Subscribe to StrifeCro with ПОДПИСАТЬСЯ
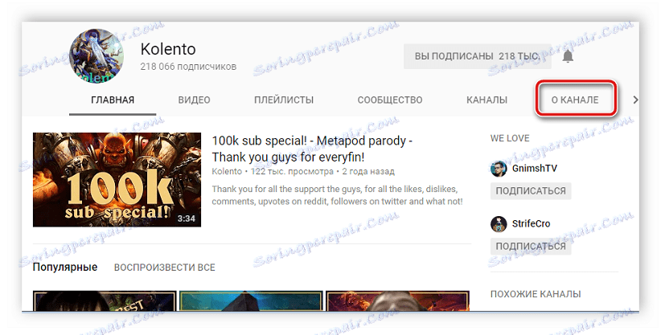Viewport: 661px width, 335px height. pyautogui.click(x=531, y=246)
